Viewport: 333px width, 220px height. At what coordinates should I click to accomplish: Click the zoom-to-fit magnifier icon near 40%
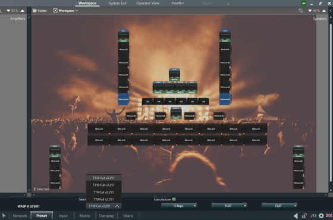click(x=301, y=11)
